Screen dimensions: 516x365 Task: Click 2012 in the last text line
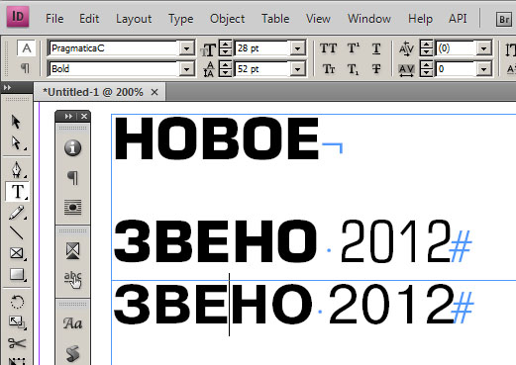[x=391, y=304]
